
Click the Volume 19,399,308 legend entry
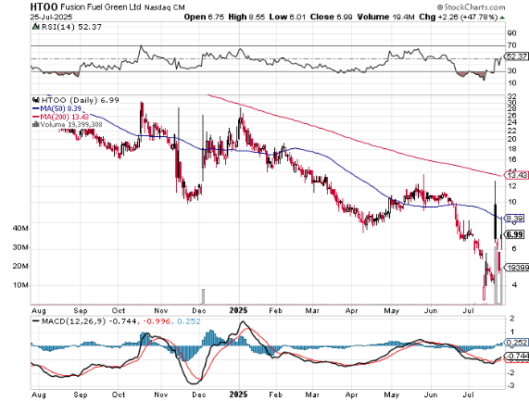(x=67, y=124)
